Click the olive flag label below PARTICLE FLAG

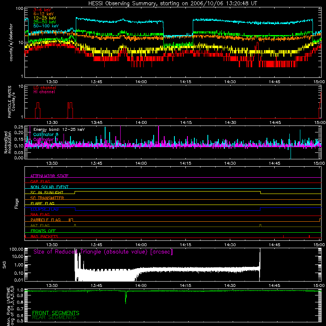pyautogui.click(x=40, y=225)
